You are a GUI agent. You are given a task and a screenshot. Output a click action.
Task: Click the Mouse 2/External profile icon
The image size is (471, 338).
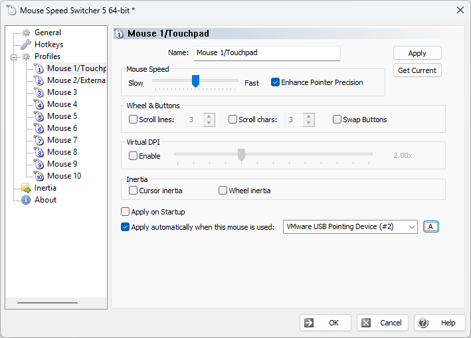point(39,80)
